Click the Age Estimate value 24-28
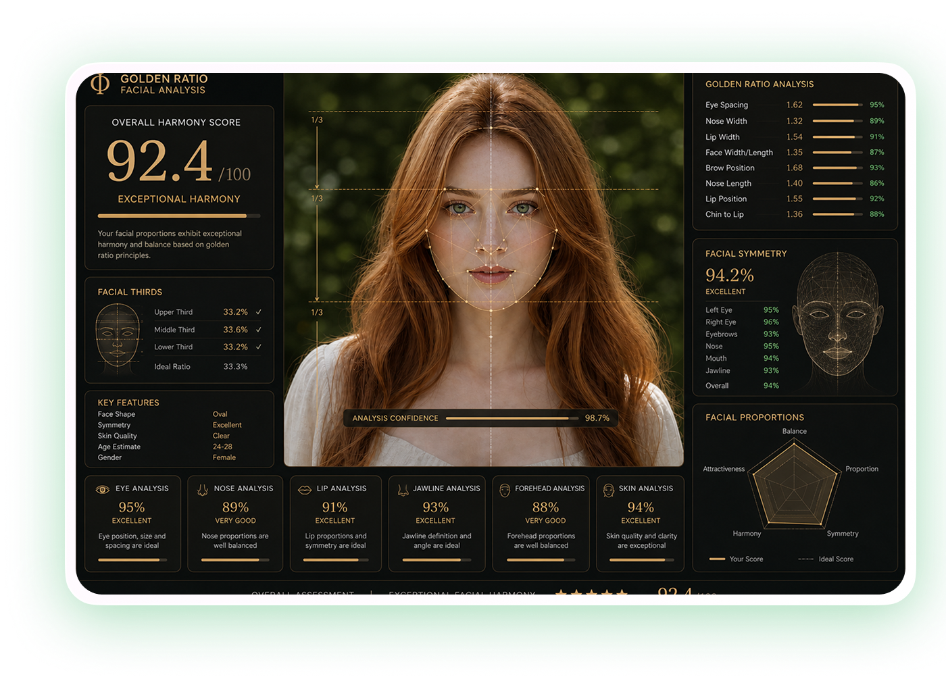946x681 pixels. [x=222, y=447]
